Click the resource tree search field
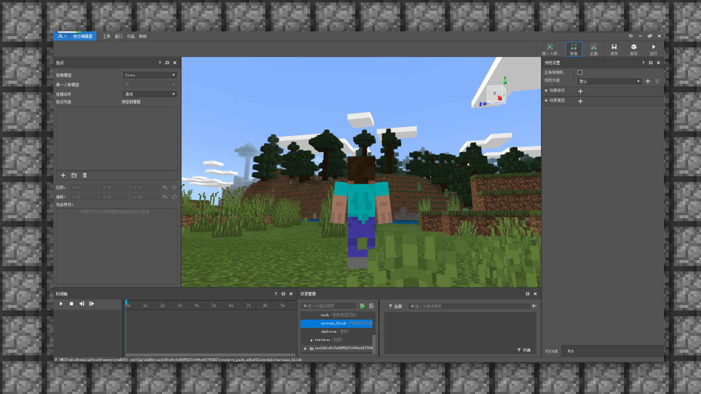The height and width of the screenshot is (394, 701). [x=329, y=306]
